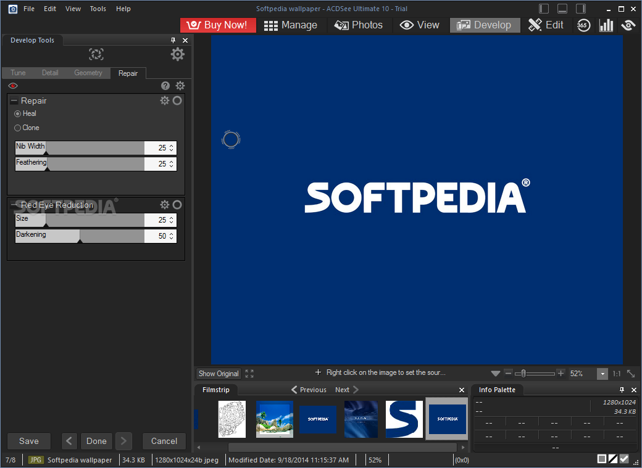Open the Help menu
The image size is (642, 468).
point(123,9)
